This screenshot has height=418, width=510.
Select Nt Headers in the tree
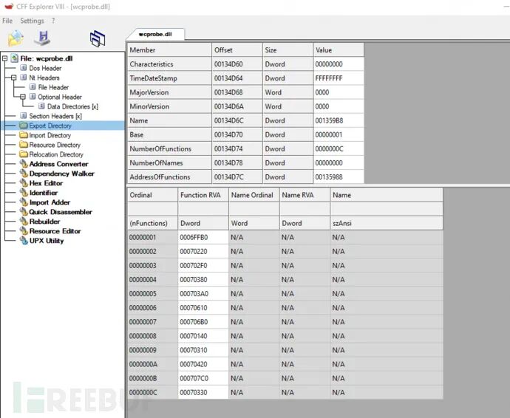(44, 78)
